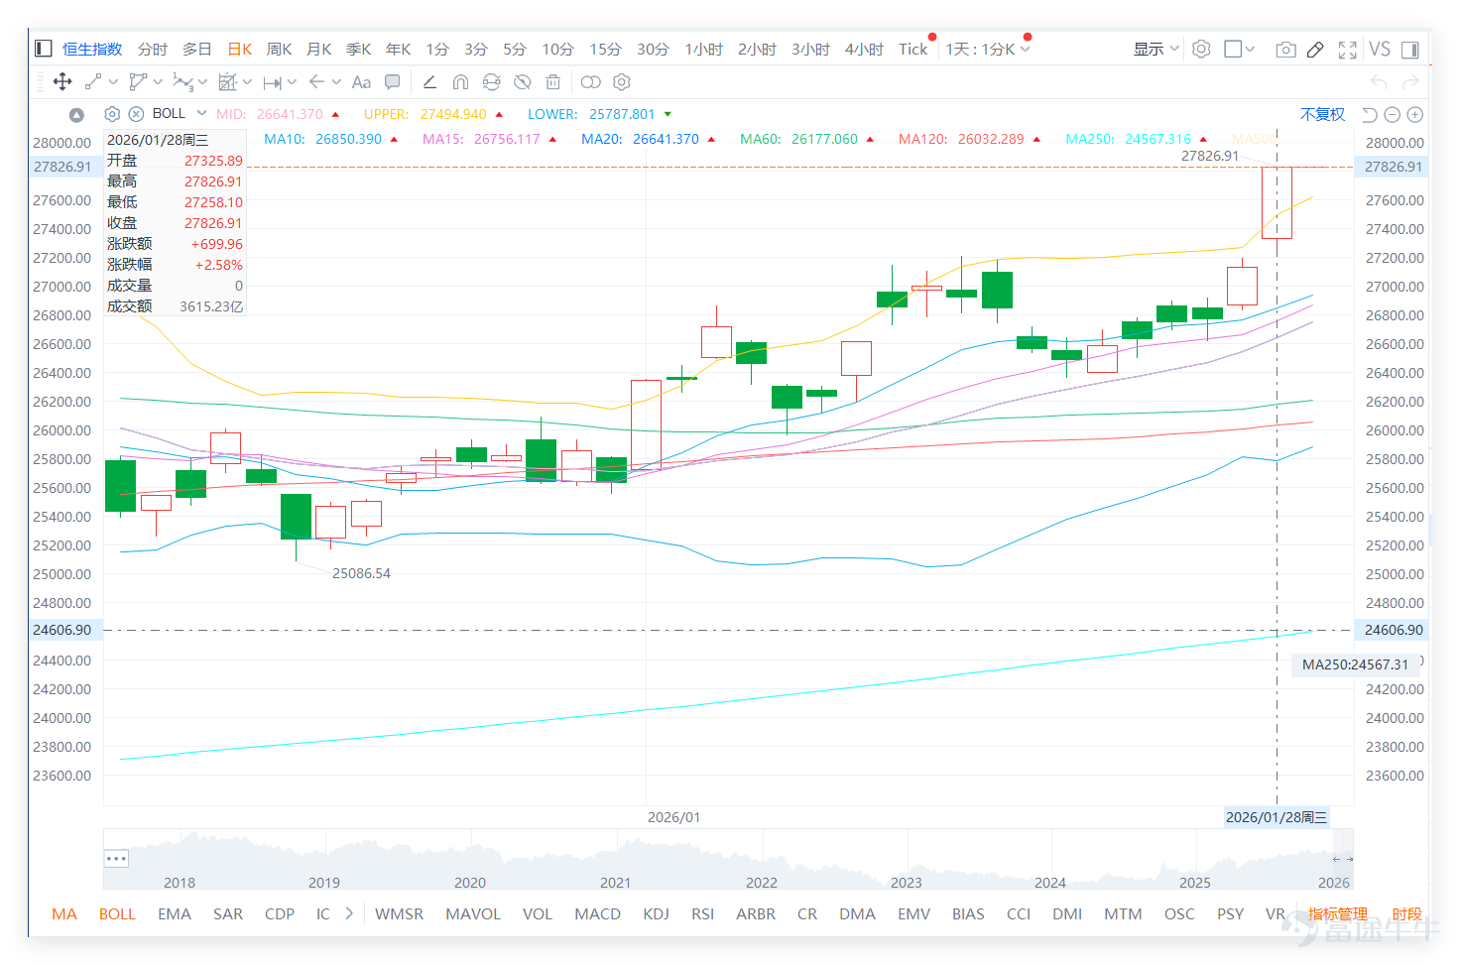Take a chart screenshot with camera icon
Screen dimensions: 1460x965
click(x=1285, y=50)
